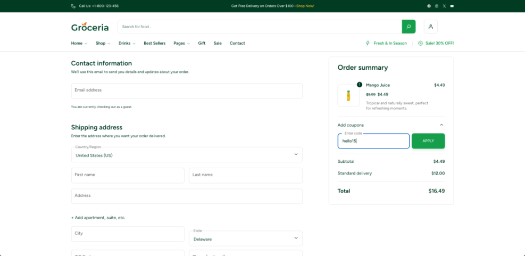Click the Sale! 30% OFF! link
Viewport: 525px width, 256px height.
tap(439, 43)
